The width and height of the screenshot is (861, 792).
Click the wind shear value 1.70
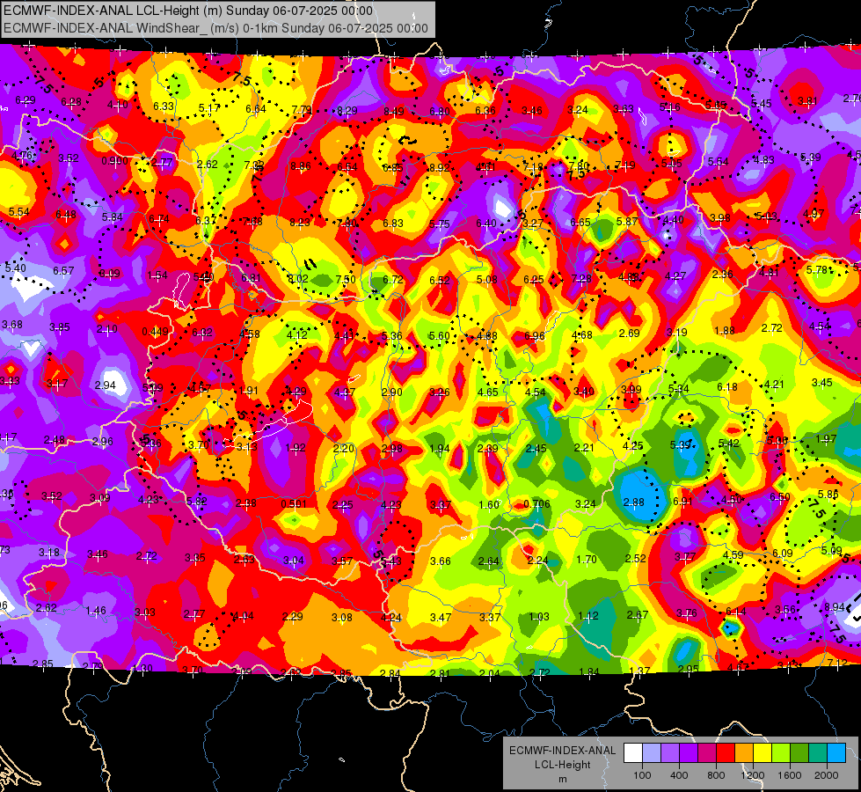point(587,559)
